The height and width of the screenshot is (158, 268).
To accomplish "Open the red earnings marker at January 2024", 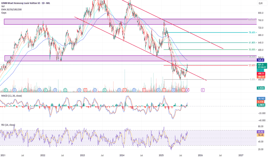I will [125, 90].
